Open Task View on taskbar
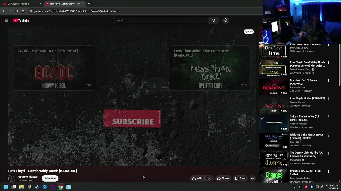Image resolution: width=341 pixels, height=191 pixels. point(14,187)
